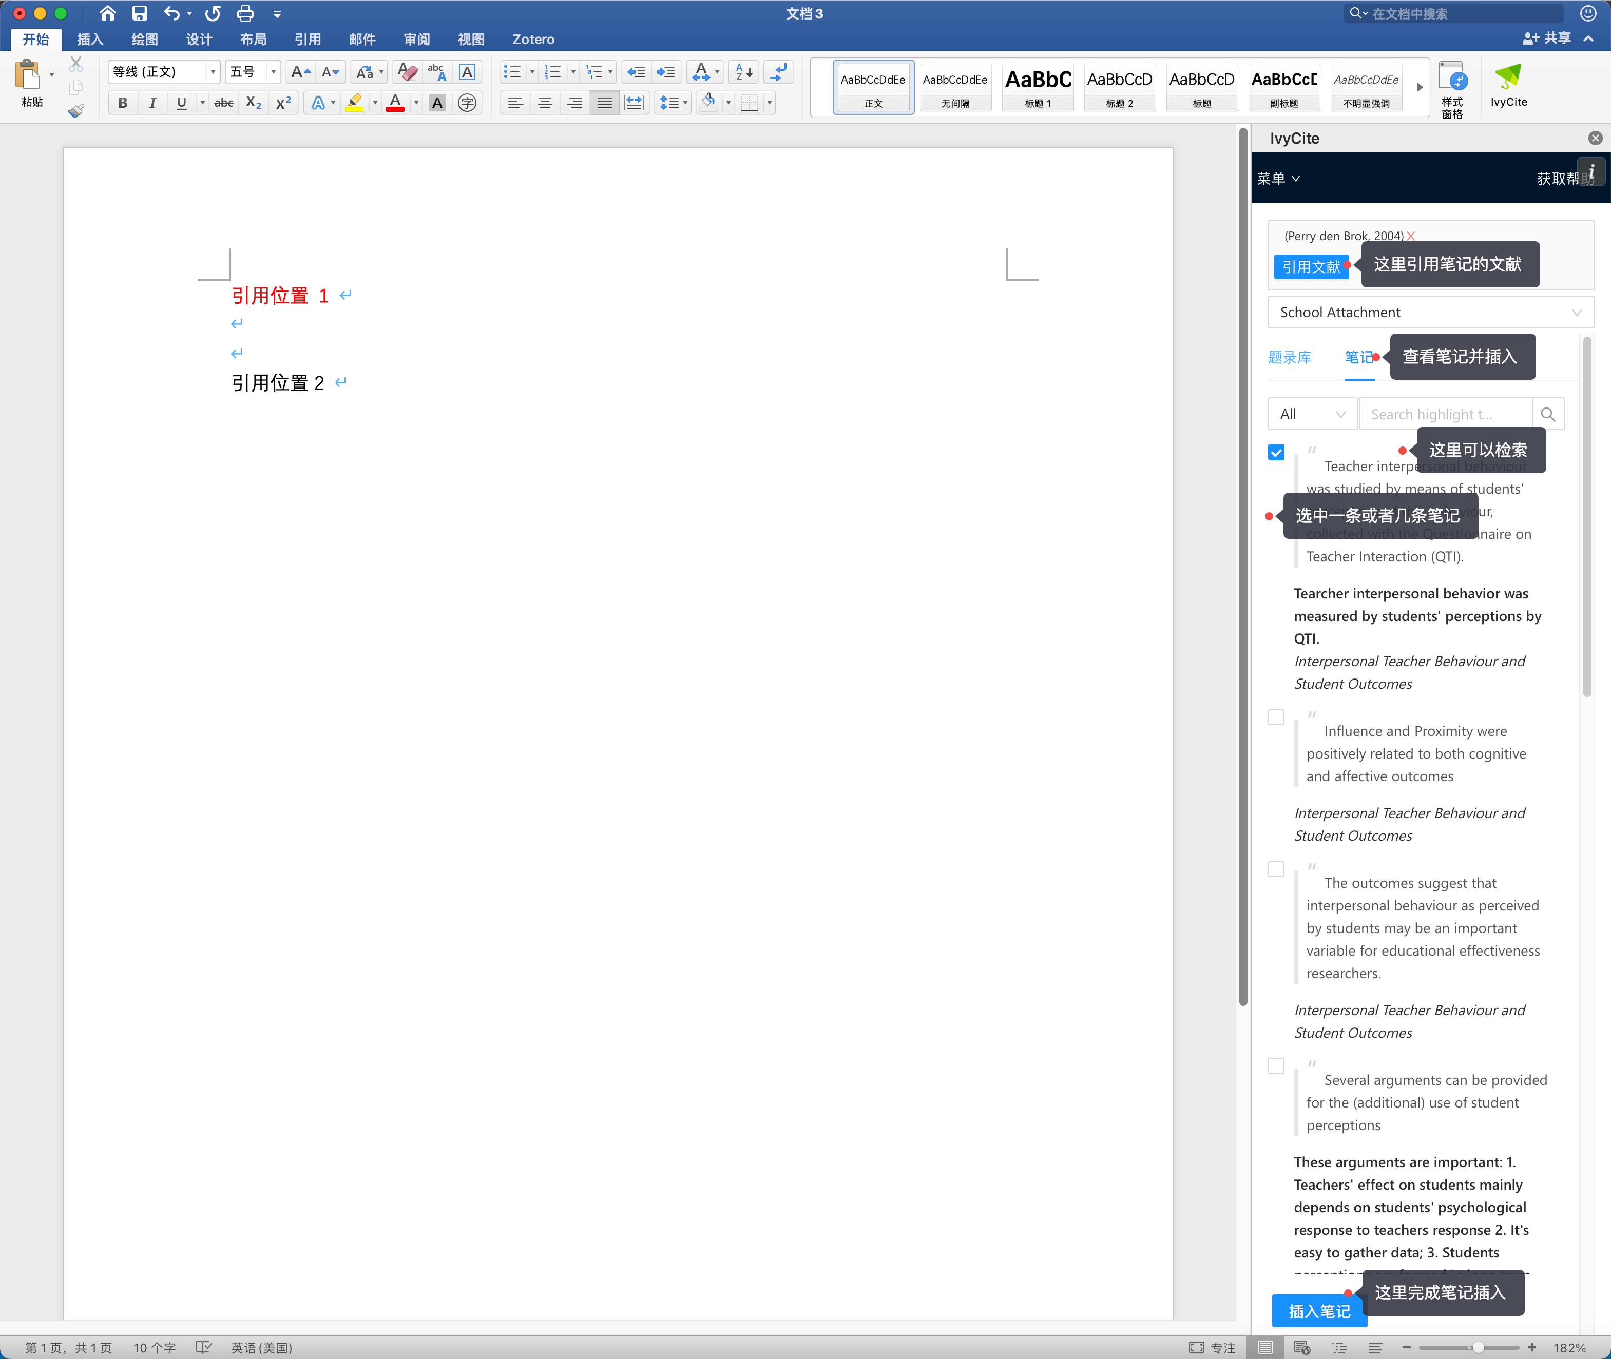Image resolution: width=1611 pixels, height=1359 pixels.
Task: Click the Search highlight text field
Action: 1445,414
